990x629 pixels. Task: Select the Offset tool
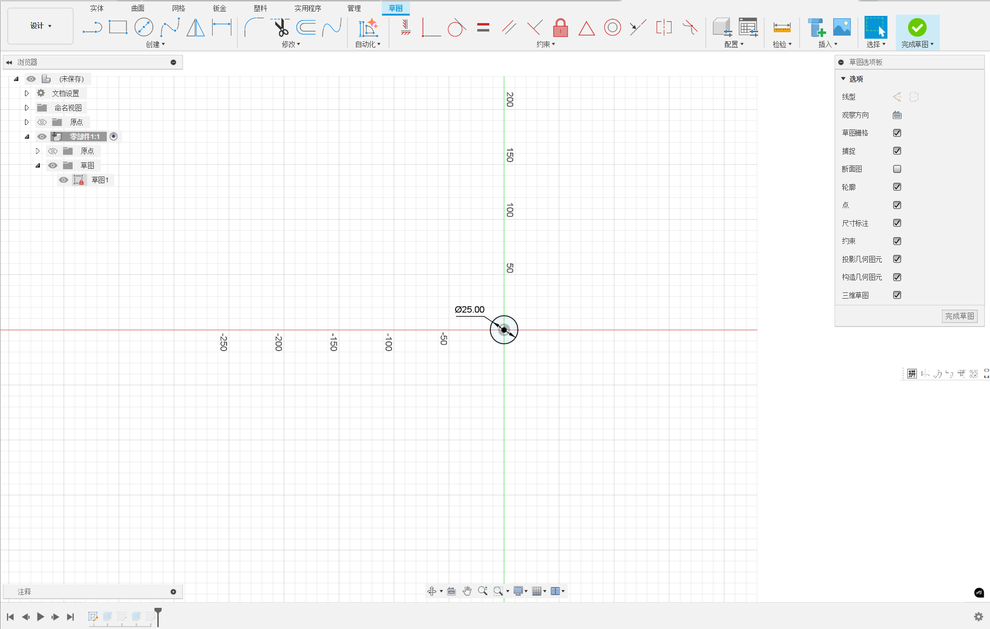point(306,27)
